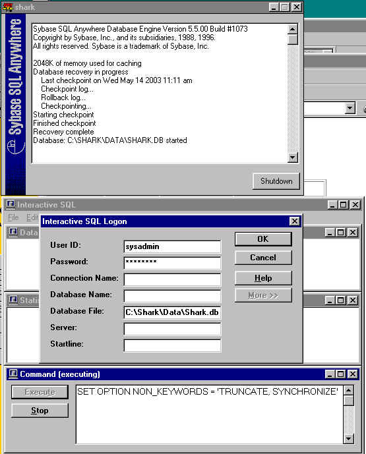Screen dimensions: 366x454
Task: Click the Interactive SQL window icon
Action: click(11, 205)
